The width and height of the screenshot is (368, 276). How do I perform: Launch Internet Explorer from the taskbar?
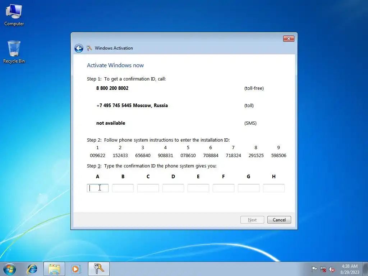[x=32, y=269]
